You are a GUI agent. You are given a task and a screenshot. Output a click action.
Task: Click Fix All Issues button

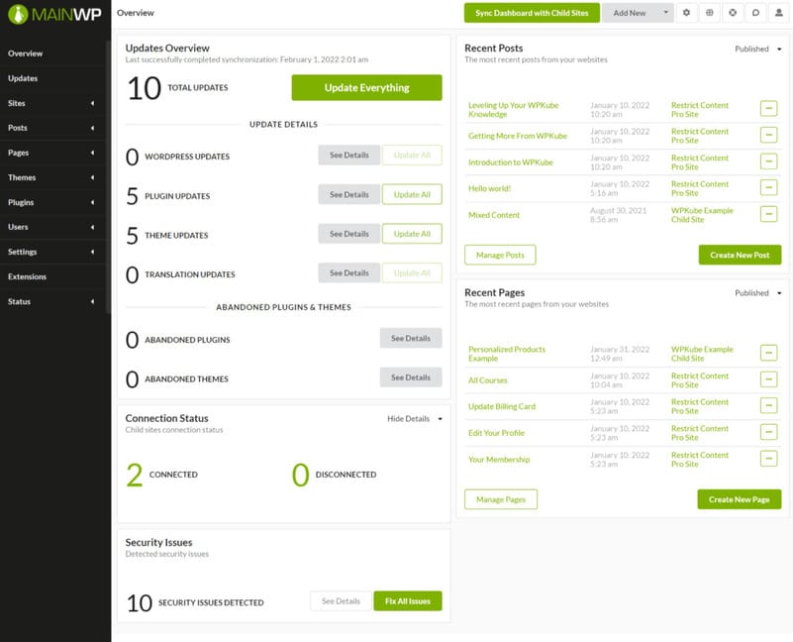[408, 601]
